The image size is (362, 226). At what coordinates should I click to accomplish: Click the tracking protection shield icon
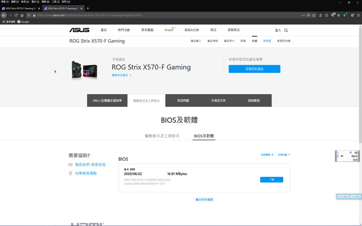tap(29, 15)
